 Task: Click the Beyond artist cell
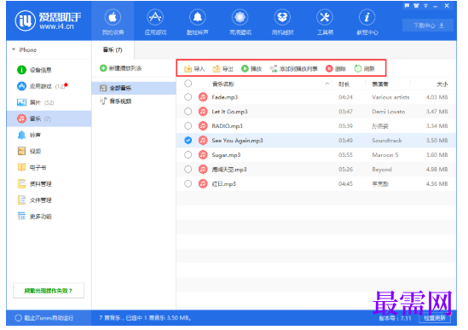[382, 170]
